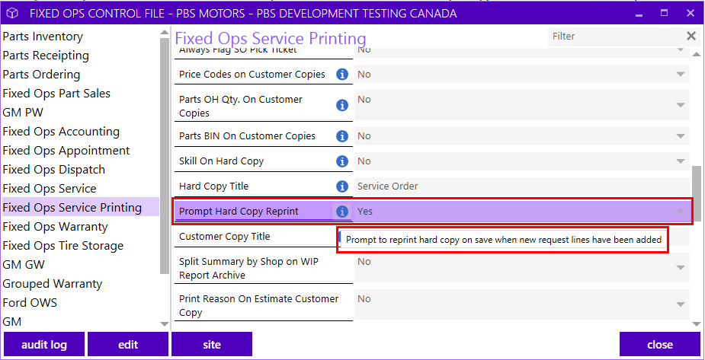Click the site button

click(x=212, y=344)
